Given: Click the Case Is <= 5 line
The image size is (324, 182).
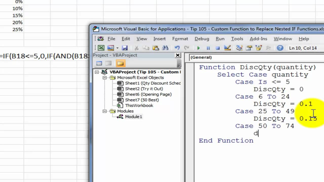Looking at the screenshot, I should point(262,82).
